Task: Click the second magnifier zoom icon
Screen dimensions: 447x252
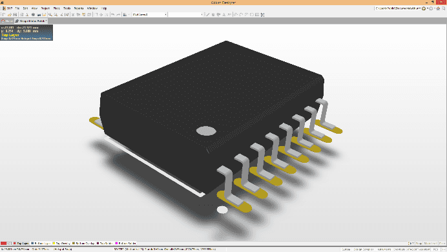Action: 56,14
